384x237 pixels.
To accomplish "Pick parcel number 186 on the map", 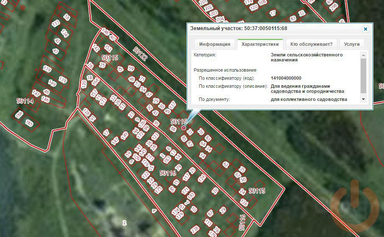I will click(19, 114).
